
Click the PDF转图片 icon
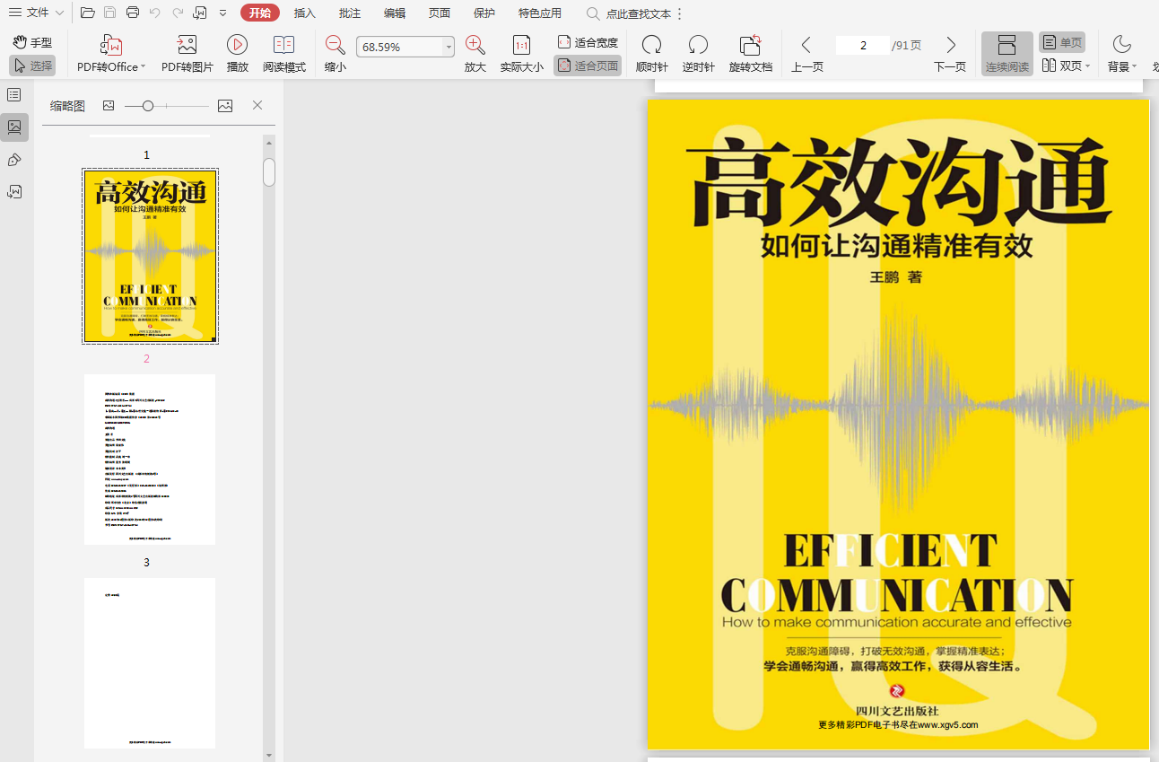click(187, 46)
